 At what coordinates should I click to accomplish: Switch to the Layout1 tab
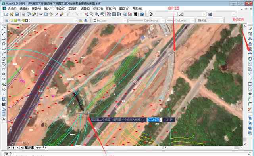tap(39, 148)
